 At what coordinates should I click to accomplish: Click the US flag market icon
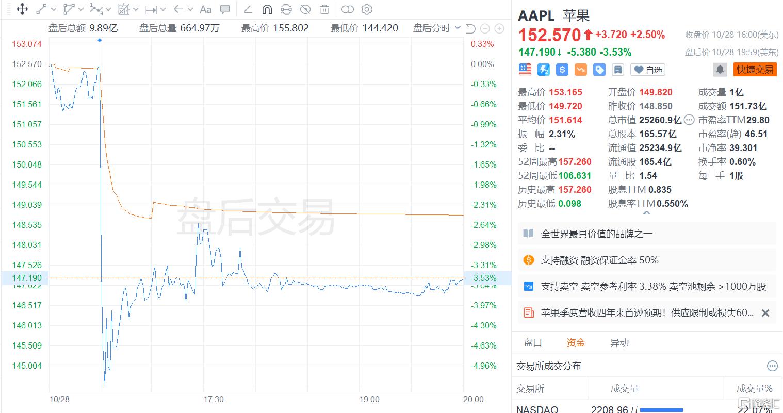point(525,70)
